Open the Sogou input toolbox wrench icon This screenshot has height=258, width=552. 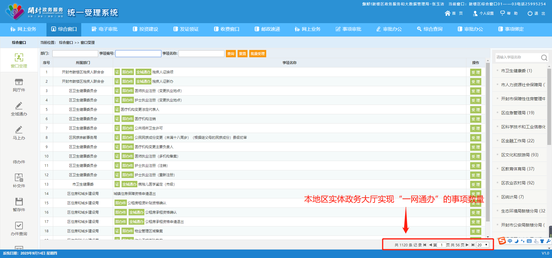[548, 241]
